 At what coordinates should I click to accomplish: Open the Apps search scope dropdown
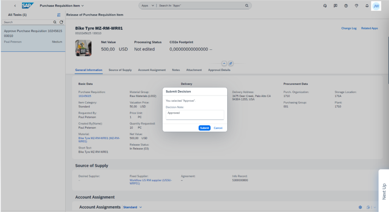click(x=147, y=6)
